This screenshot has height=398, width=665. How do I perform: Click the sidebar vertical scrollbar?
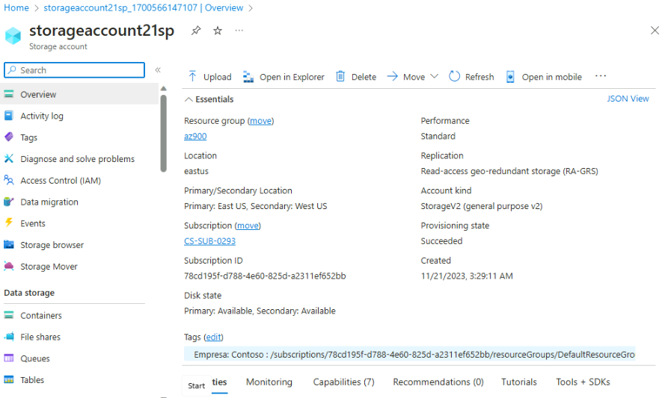(163, 131)
